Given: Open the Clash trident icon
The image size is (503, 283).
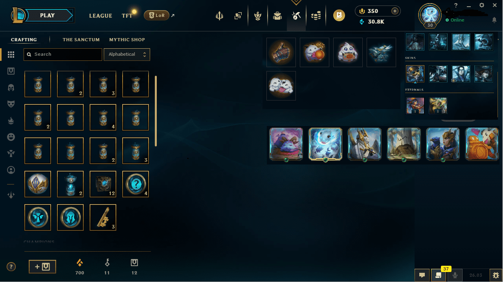Looking at the screenshot, I should tap(219, 16).
